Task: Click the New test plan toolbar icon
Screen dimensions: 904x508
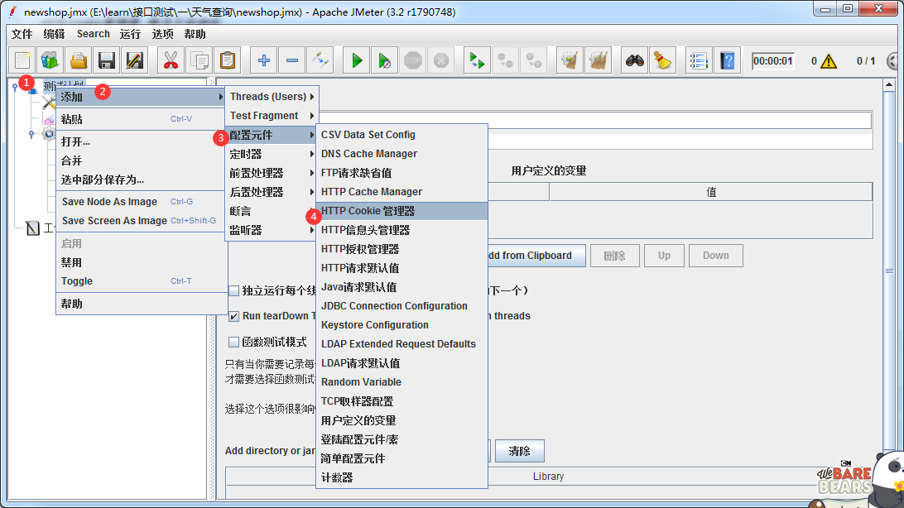Action: 22,60
